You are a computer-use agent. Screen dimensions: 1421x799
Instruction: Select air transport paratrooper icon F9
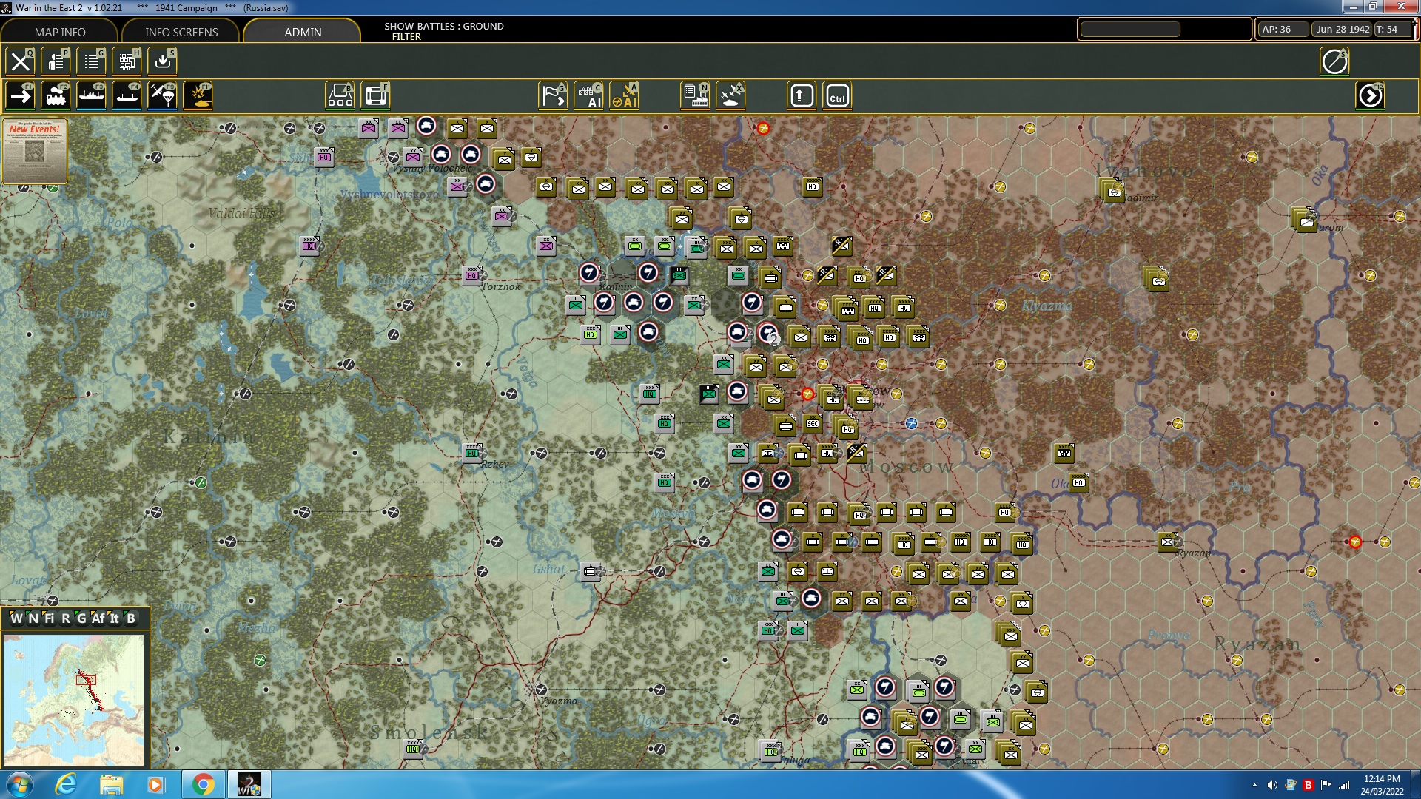tap(162, 96)
